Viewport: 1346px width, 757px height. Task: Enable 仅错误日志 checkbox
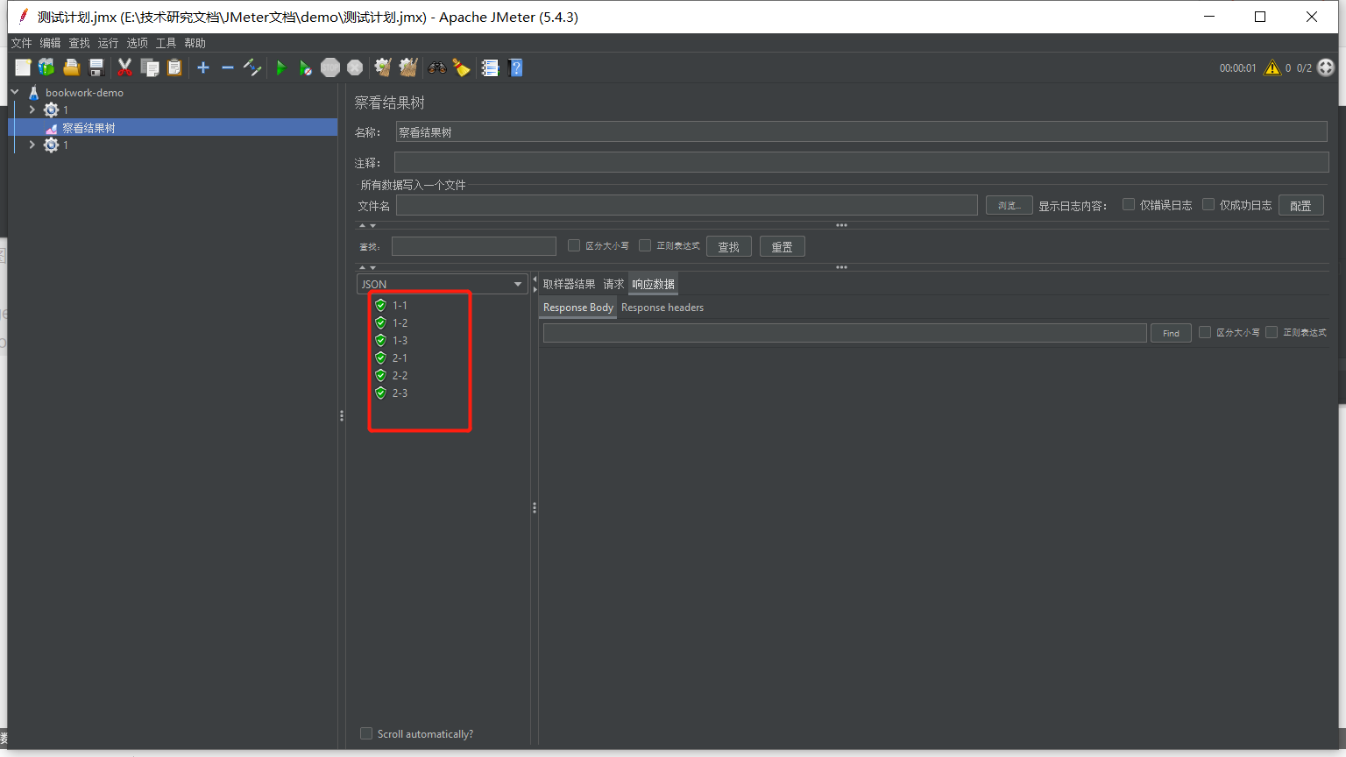click(x=1129, y=204)
